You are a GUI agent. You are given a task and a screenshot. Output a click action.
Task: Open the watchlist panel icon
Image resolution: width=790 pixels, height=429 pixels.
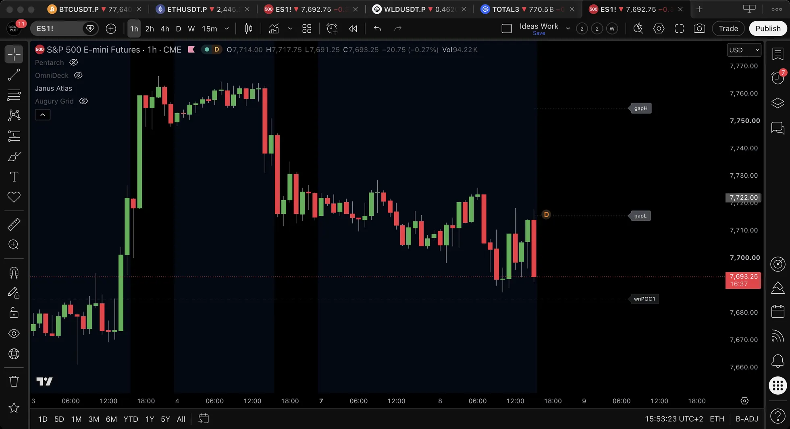(x=778, y=54)
